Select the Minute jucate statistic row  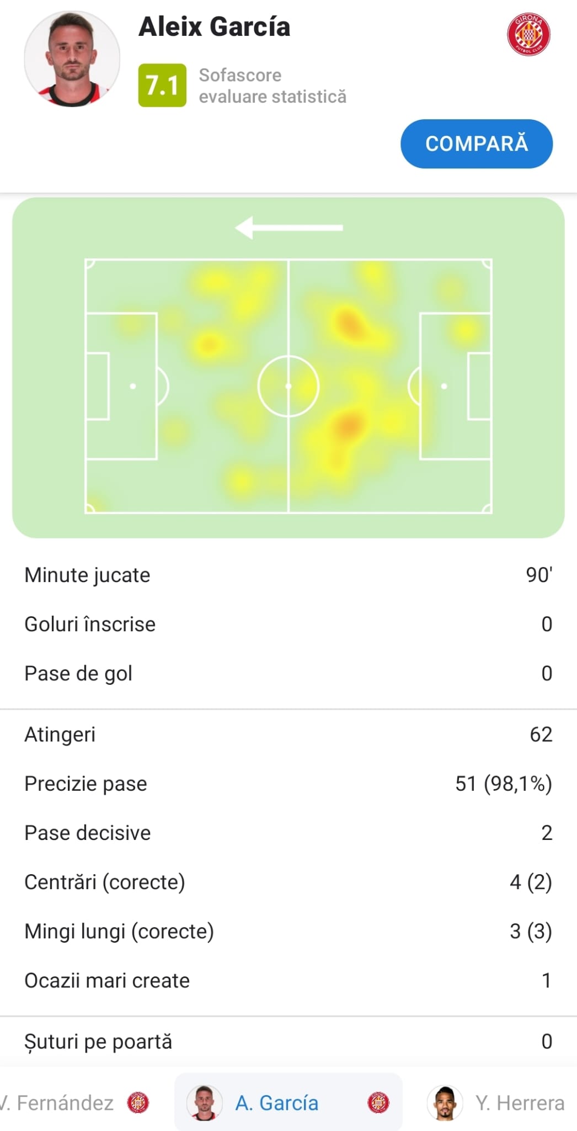click(288, 575)
